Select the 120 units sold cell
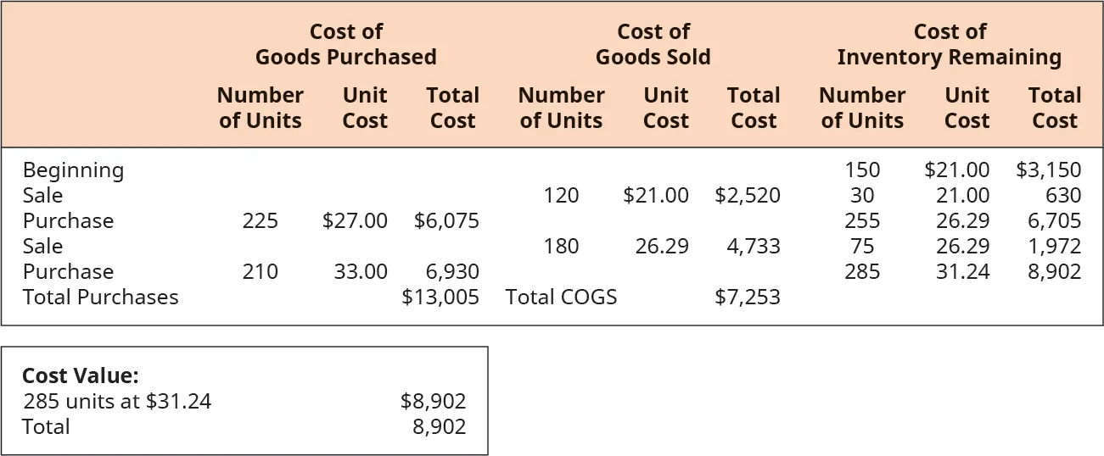The height and width of the screenshot is (456, 1104). (x=561, y=196)
